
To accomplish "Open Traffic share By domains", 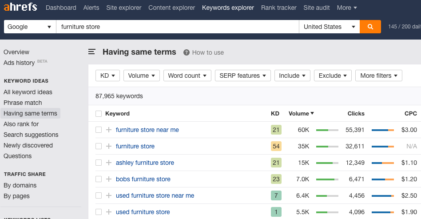I will pos(20,185).
